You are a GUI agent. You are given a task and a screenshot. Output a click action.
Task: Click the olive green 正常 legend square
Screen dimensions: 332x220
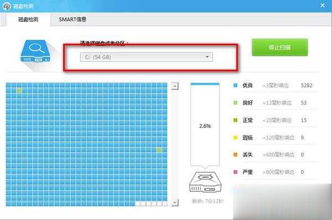(235, 120)
